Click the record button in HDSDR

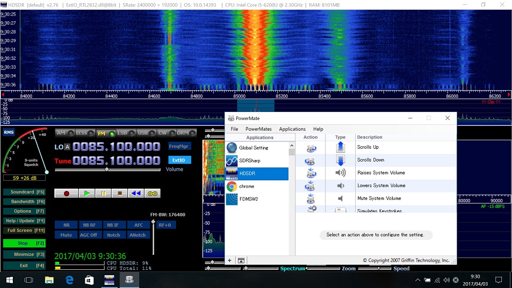coord(66,193)
